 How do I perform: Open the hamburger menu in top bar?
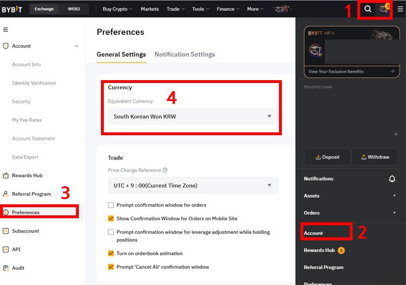pos(400,9)
